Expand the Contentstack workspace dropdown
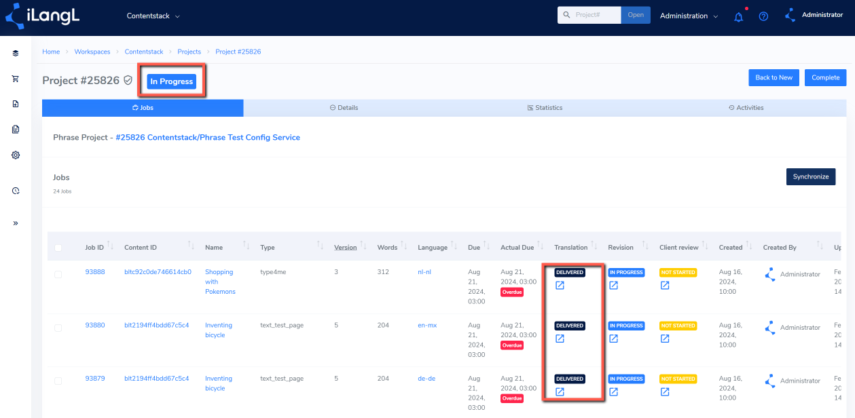Image resolution: width=855 pixels, height=418 pixels. tap(153, 16)
